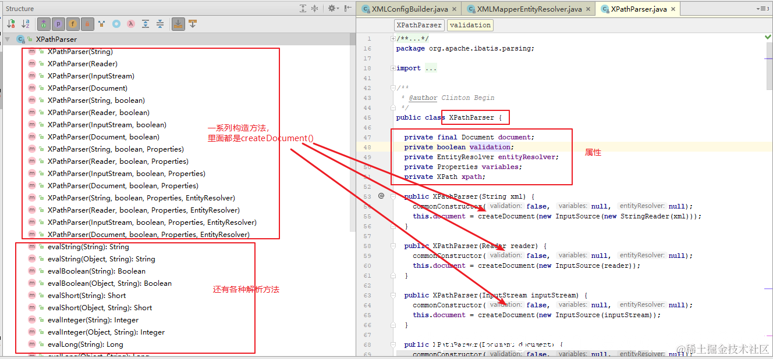
Task: Select XPathParser(Reader, boolean) constructor
Action: point(98,113)
